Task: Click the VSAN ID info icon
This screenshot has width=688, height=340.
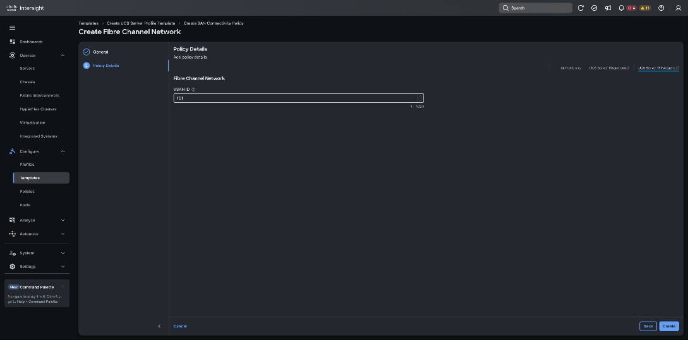Action: pyautogui.click(x=193, y=90)
